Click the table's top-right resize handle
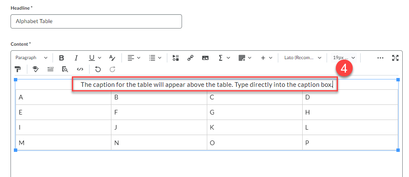Viewport: 409px width, 177px height. click(398, 79)
